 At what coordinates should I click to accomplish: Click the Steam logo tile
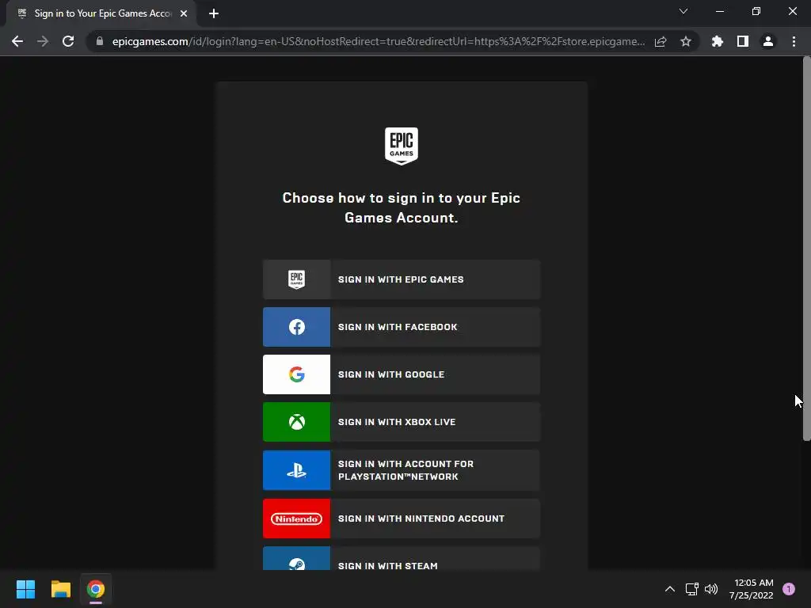pyautogui.click(x=296, y=558)
